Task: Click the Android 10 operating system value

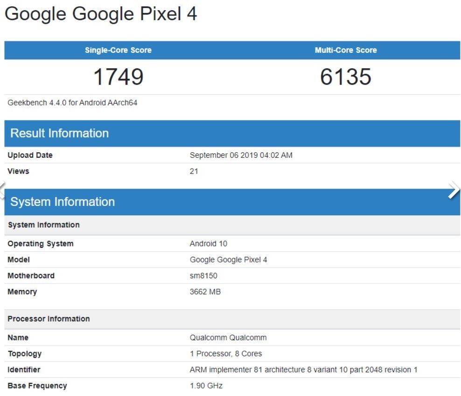Action: click(x=209, y=244)
